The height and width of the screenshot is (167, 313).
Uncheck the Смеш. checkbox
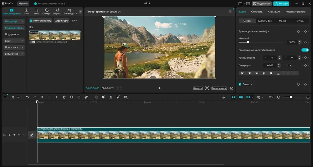pyautogui.click(x=240, y=84)
